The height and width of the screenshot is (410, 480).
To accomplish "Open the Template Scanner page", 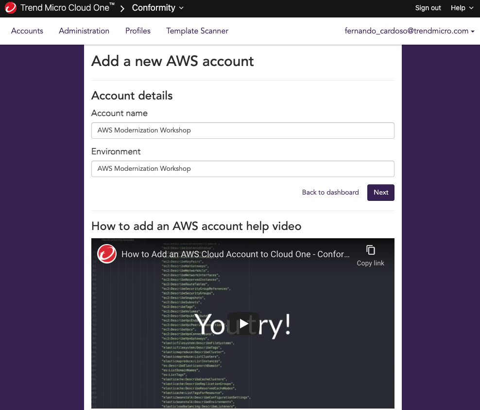I will tap(197, 31).
